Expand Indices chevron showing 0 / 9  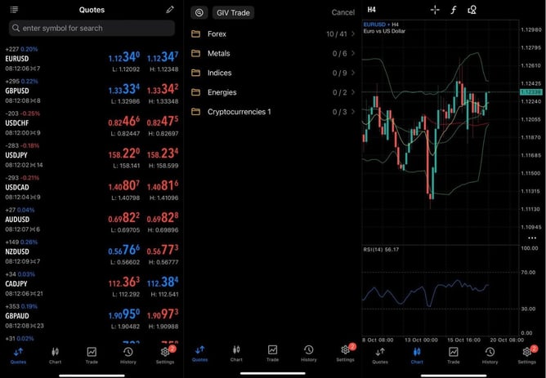click(353, 73)
